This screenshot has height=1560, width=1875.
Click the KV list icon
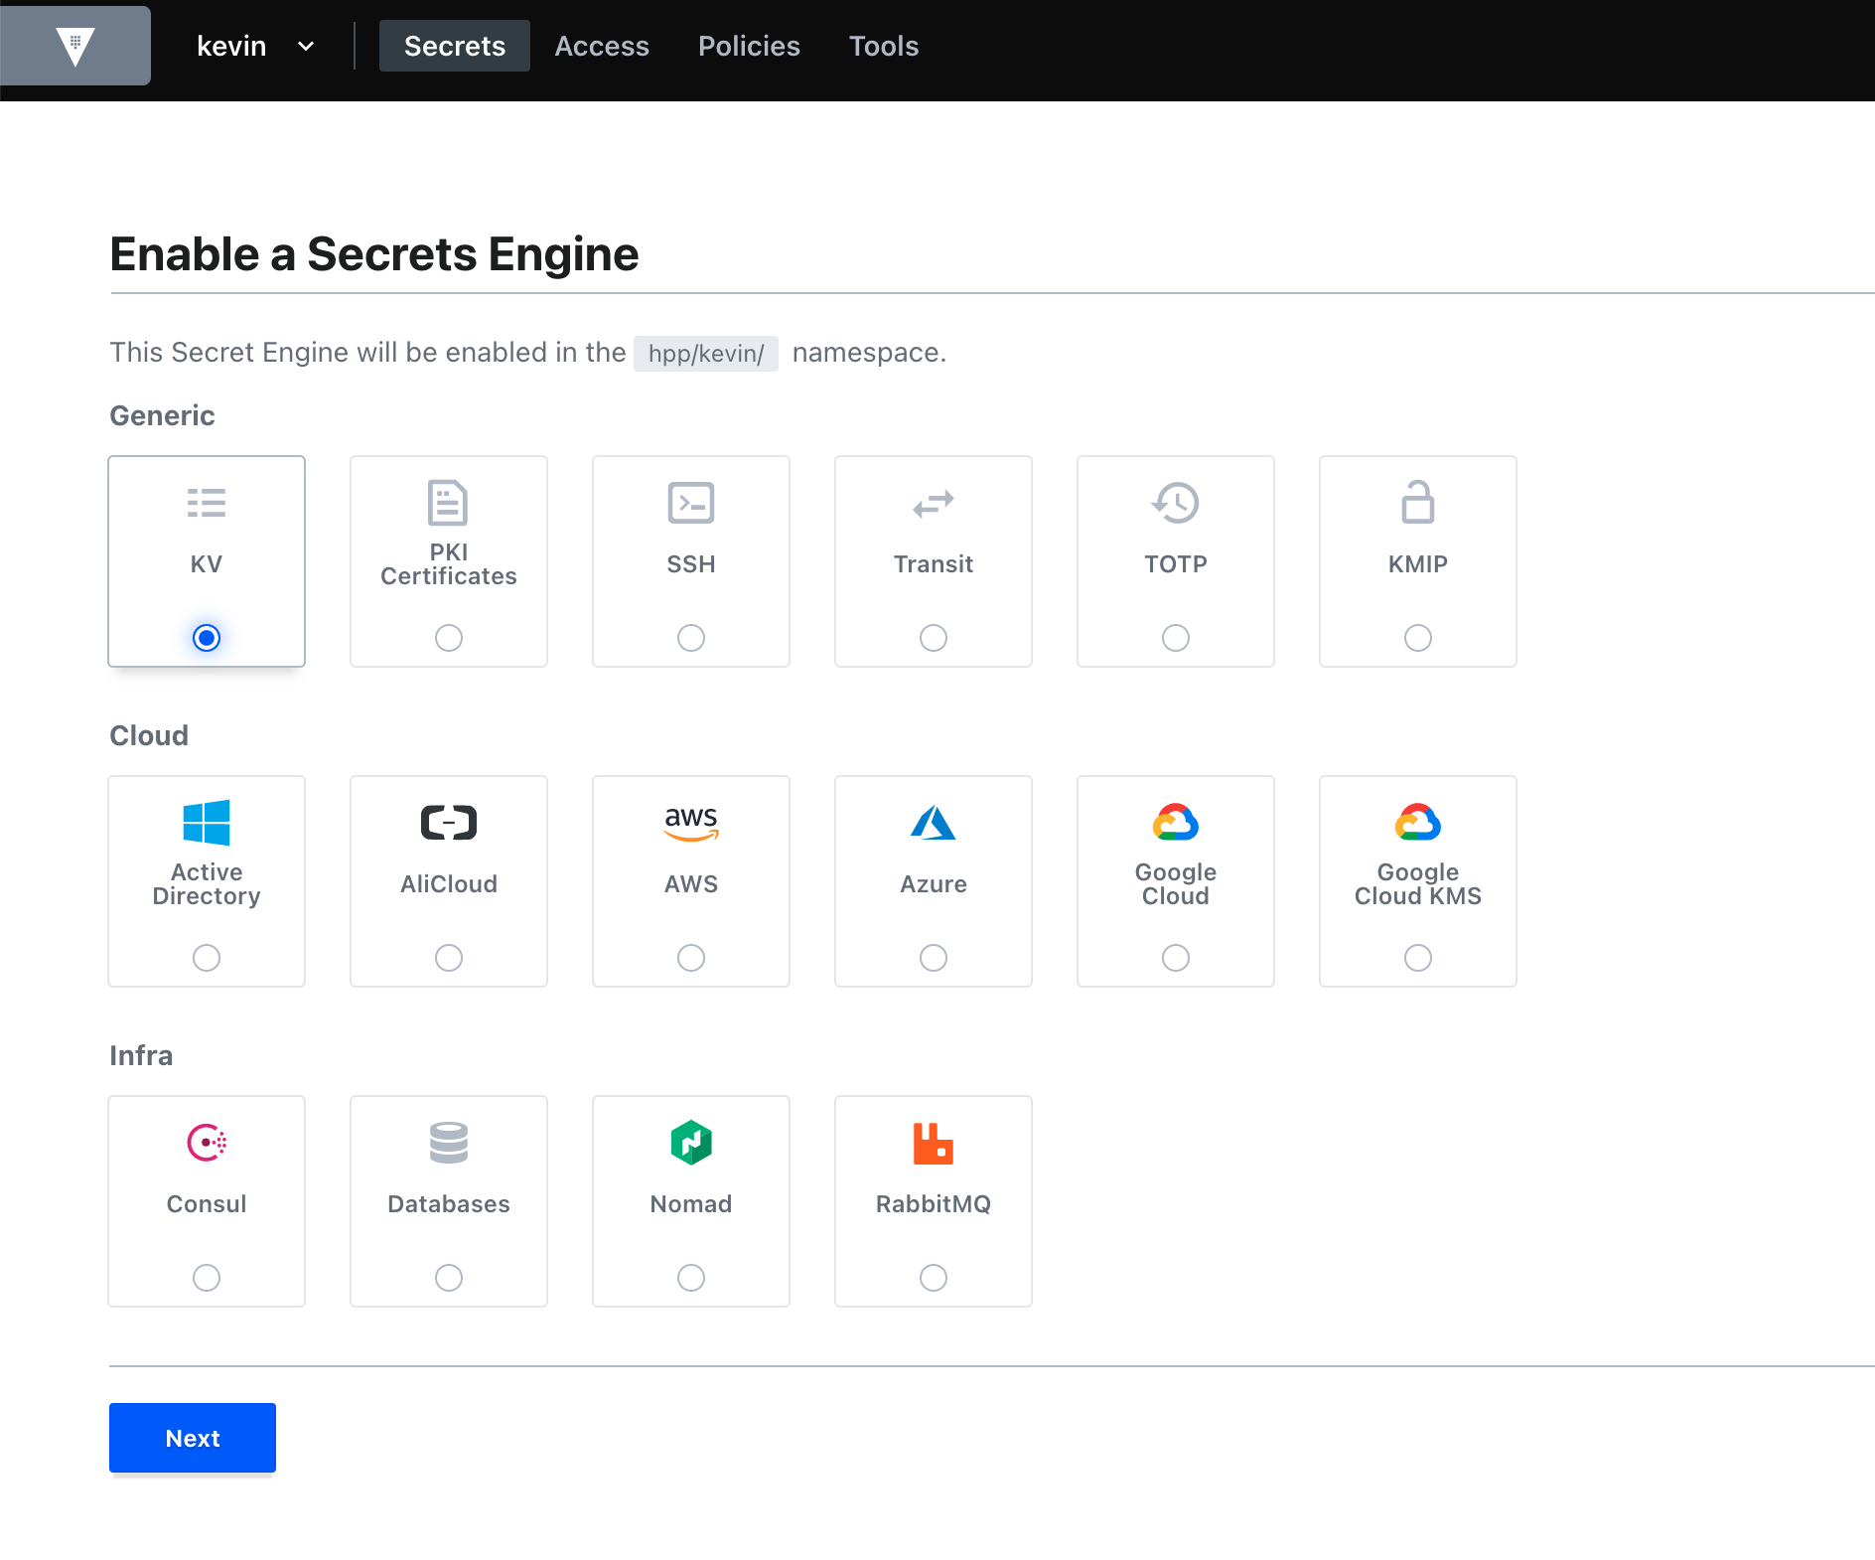tap(207, 503)
